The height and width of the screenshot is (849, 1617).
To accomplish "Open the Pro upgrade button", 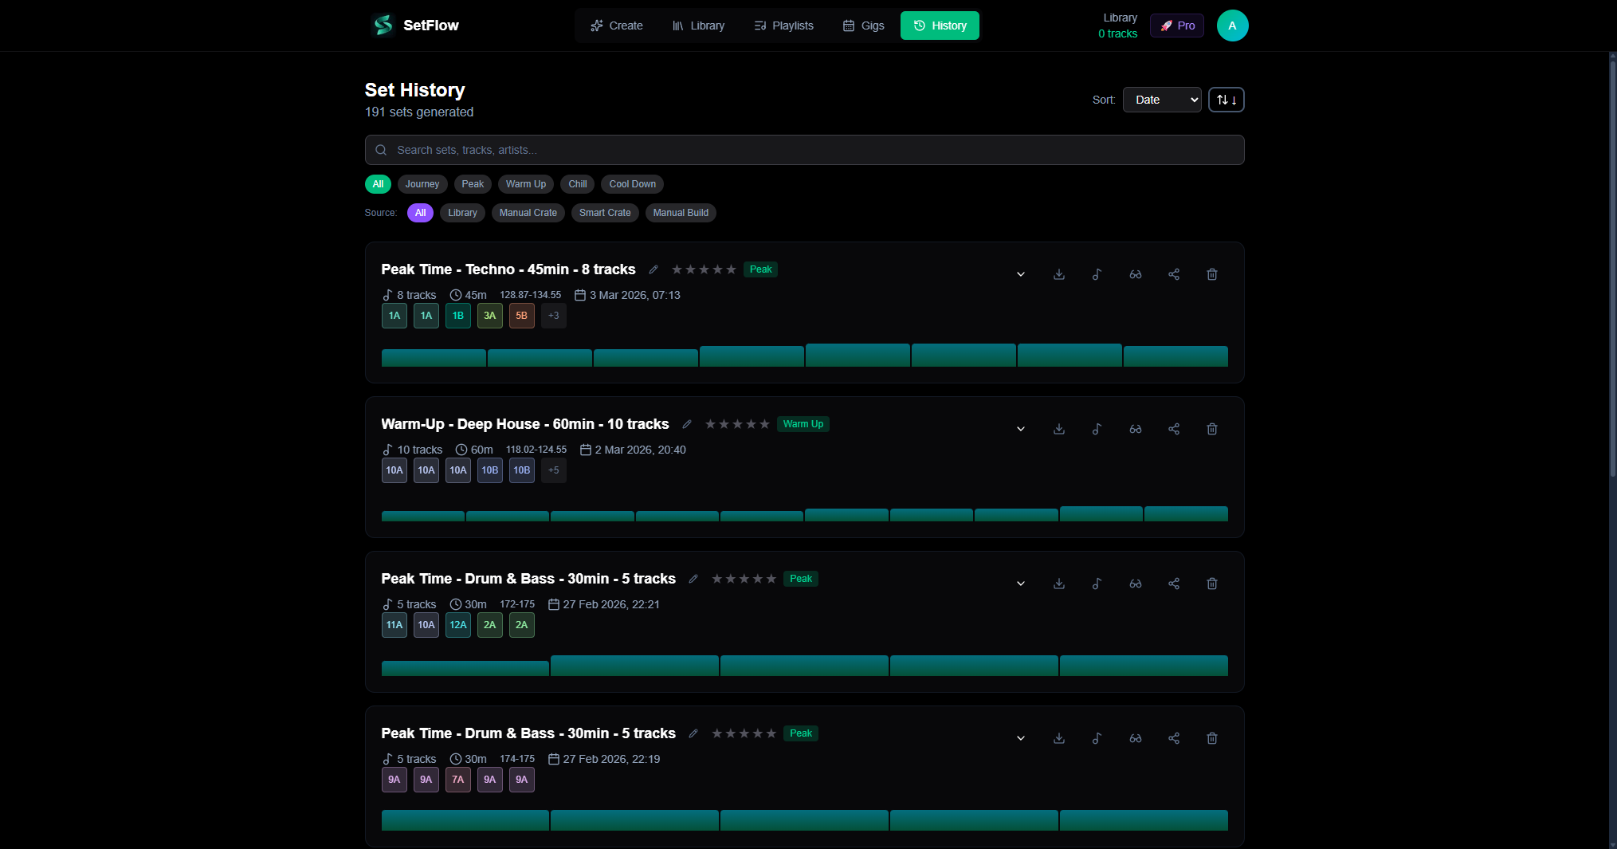I will pyautogui.click(x=1177, y=25).
